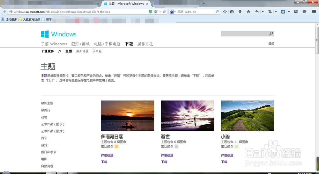Select the 桌面背景 sub-tab
Viewport: 319px width, 174px height.
82,51
